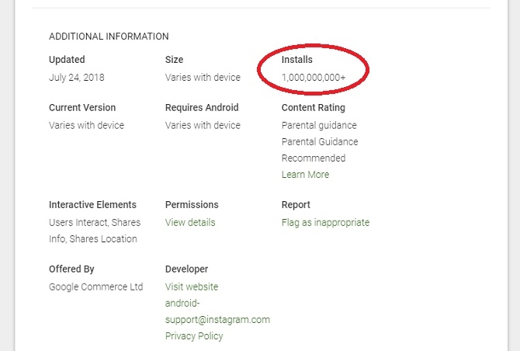The image size is (520, 351).
Task: Click the Permissions heading
Action: [x=192, y=205]
